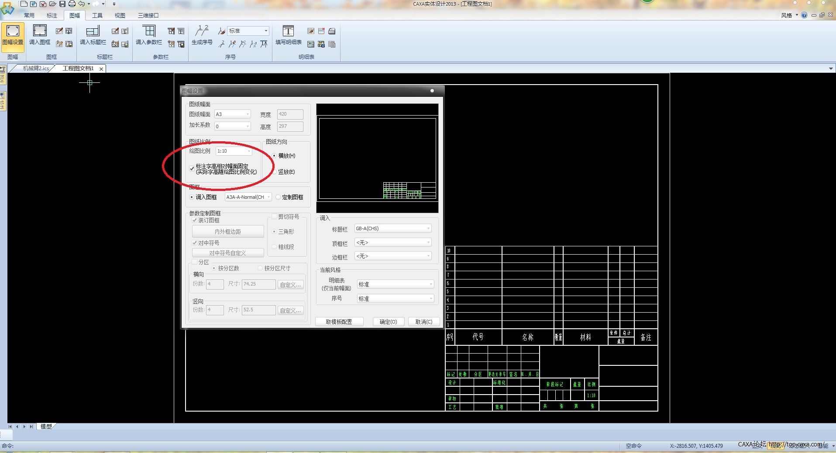Open the 序号 style dropdown in dialog
Image resolution: width=836 pixels, height=453 pixels.
(x=396, y=299)
